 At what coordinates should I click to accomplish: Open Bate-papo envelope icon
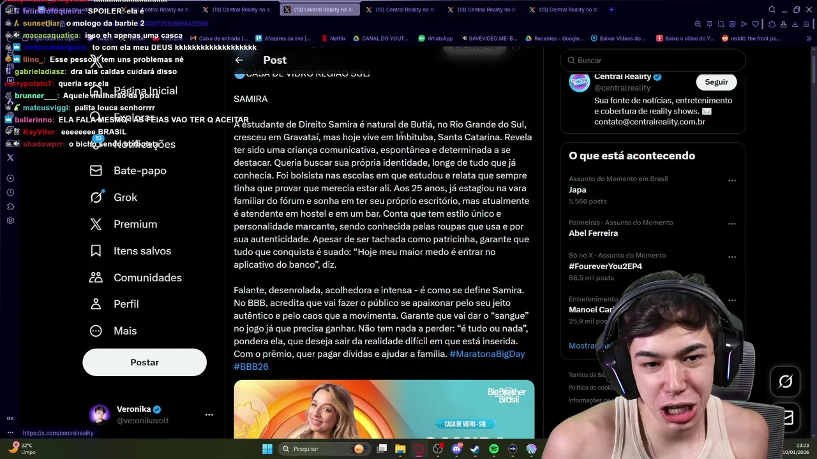96,171
